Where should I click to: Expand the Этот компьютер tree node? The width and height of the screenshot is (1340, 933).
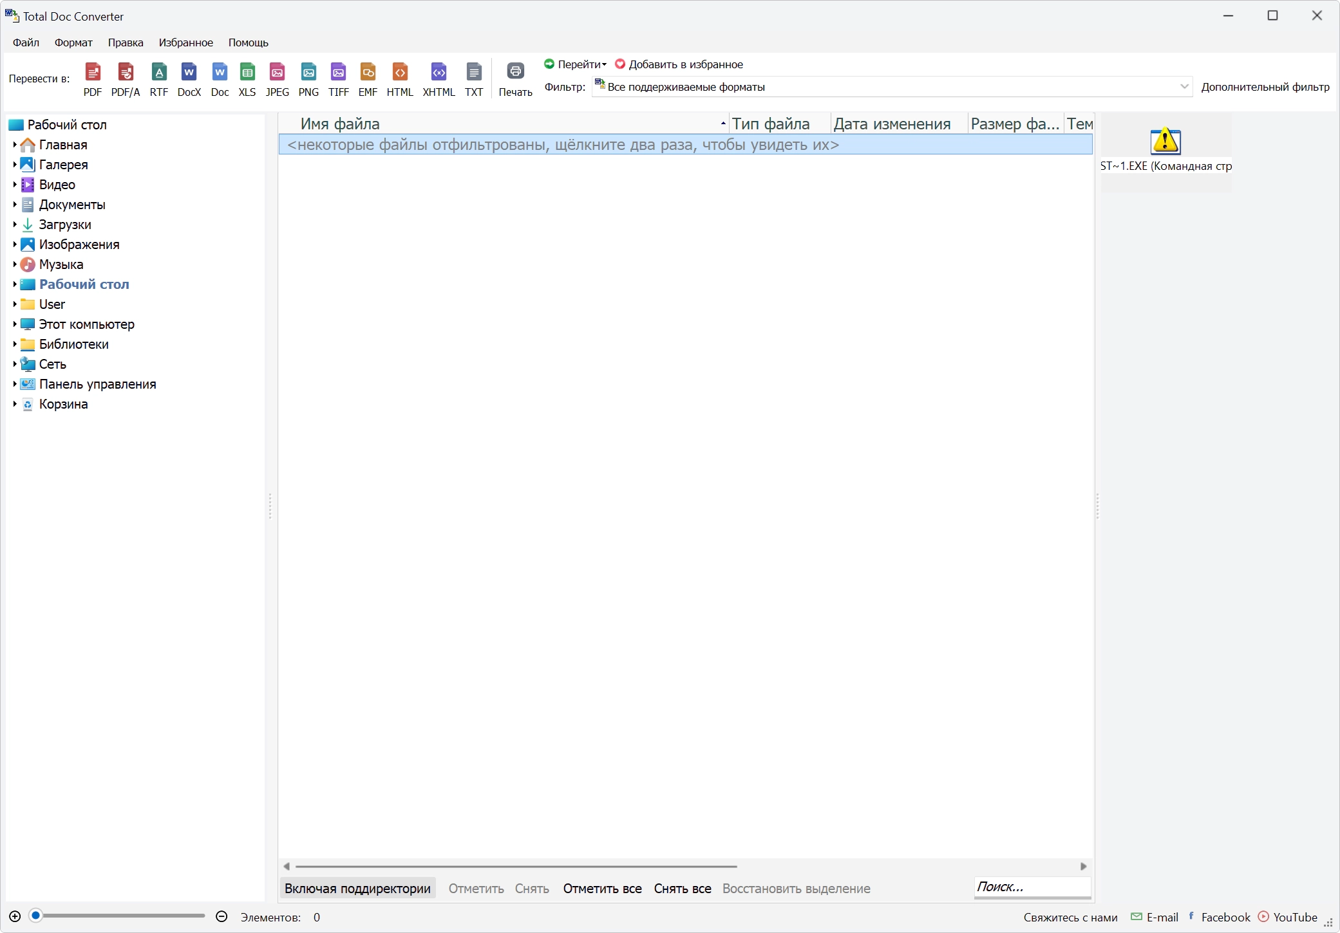point(15,324)
